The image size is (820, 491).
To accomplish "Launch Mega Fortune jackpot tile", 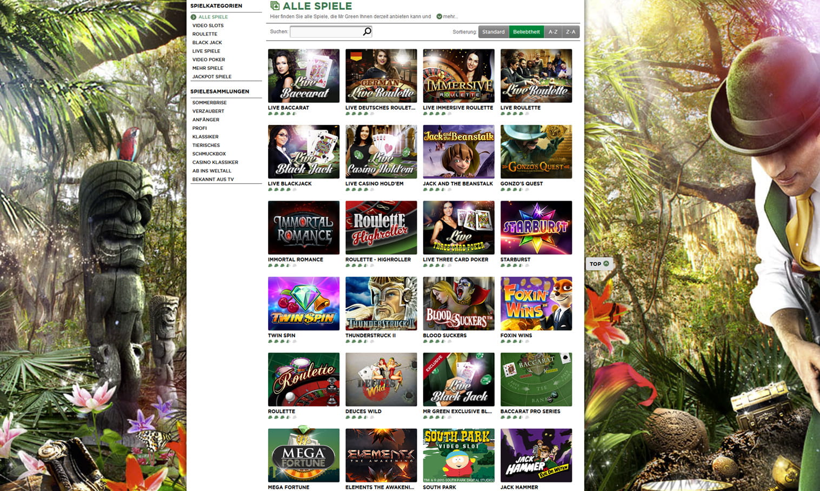I will click(304, 455).
